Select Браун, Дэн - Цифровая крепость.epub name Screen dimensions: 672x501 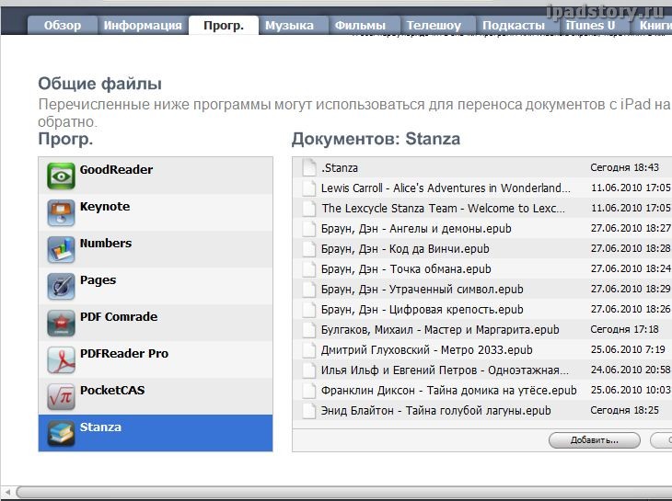coord(423,310)
